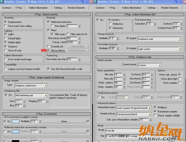
Task: Open Settings tab in left window
Action: coord(58,8)
